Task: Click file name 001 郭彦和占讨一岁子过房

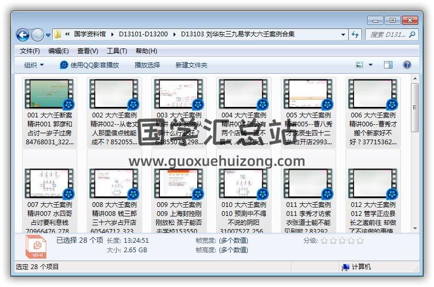Action: (x=49, y=128)
